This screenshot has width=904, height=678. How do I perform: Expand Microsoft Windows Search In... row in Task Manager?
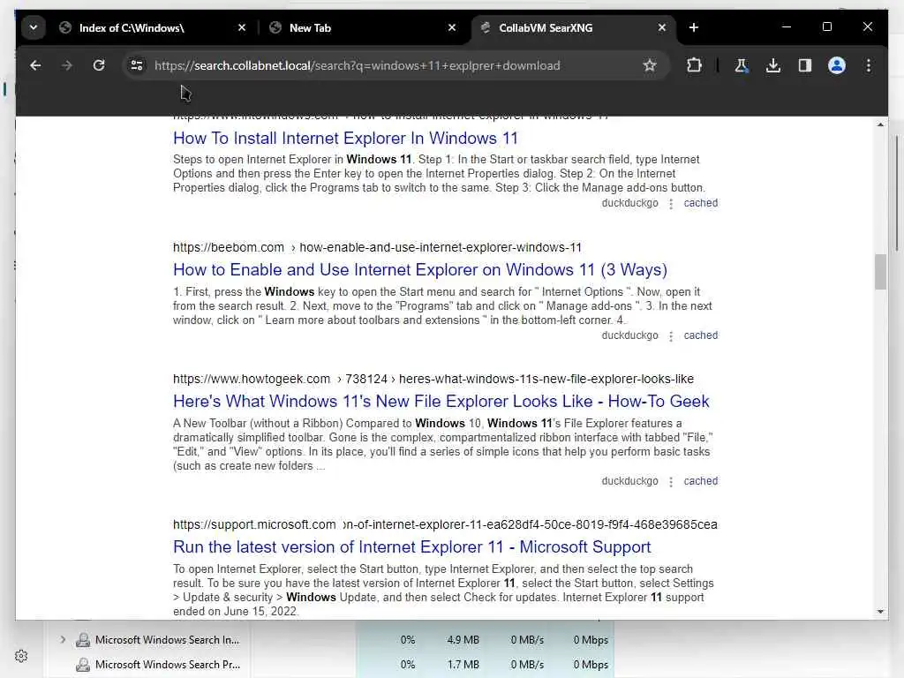click(63, 639)
